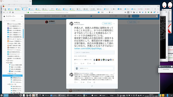Reply to the main tweet via bubble icon
This screenshot has height=97, width=173.
click(x=75, y=64)
